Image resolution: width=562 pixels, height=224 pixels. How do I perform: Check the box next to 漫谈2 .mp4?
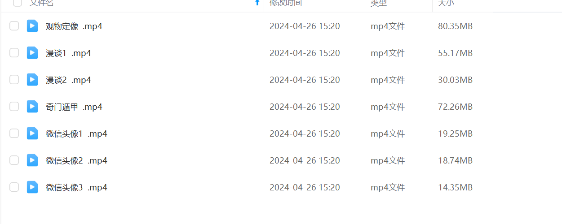[x=14, y=80]
